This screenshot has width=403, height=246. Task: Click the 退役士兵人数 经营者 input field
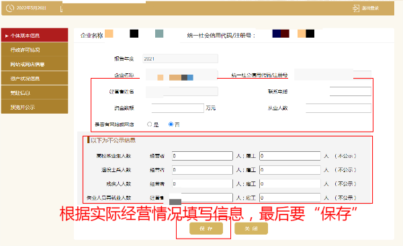click(x=202, y=170)
